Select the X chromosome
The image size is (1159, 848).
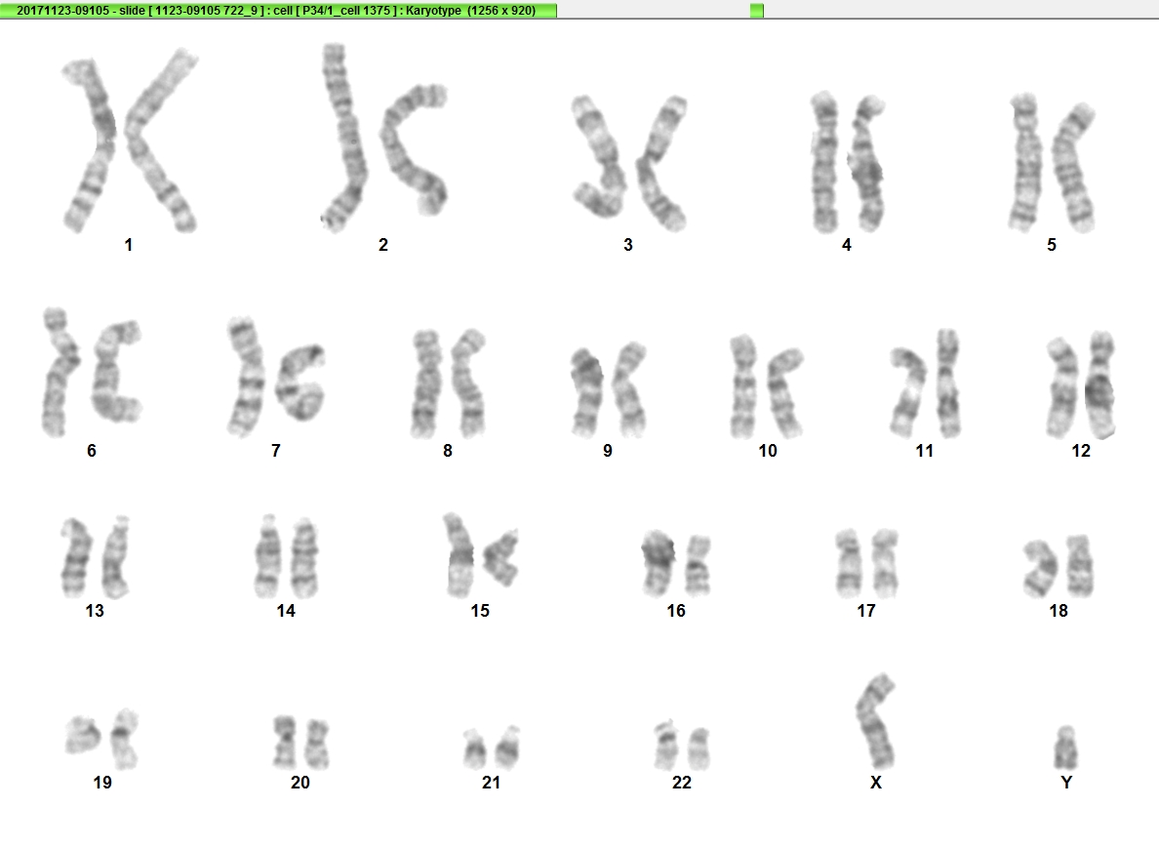(875, 721)
